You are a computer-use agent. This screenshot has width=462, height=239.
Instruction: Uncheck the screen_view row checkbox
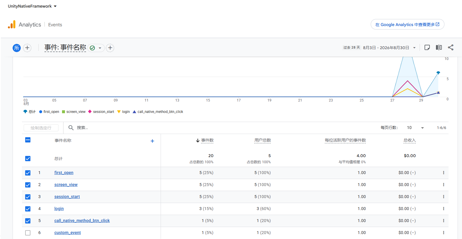coord(28,185)
